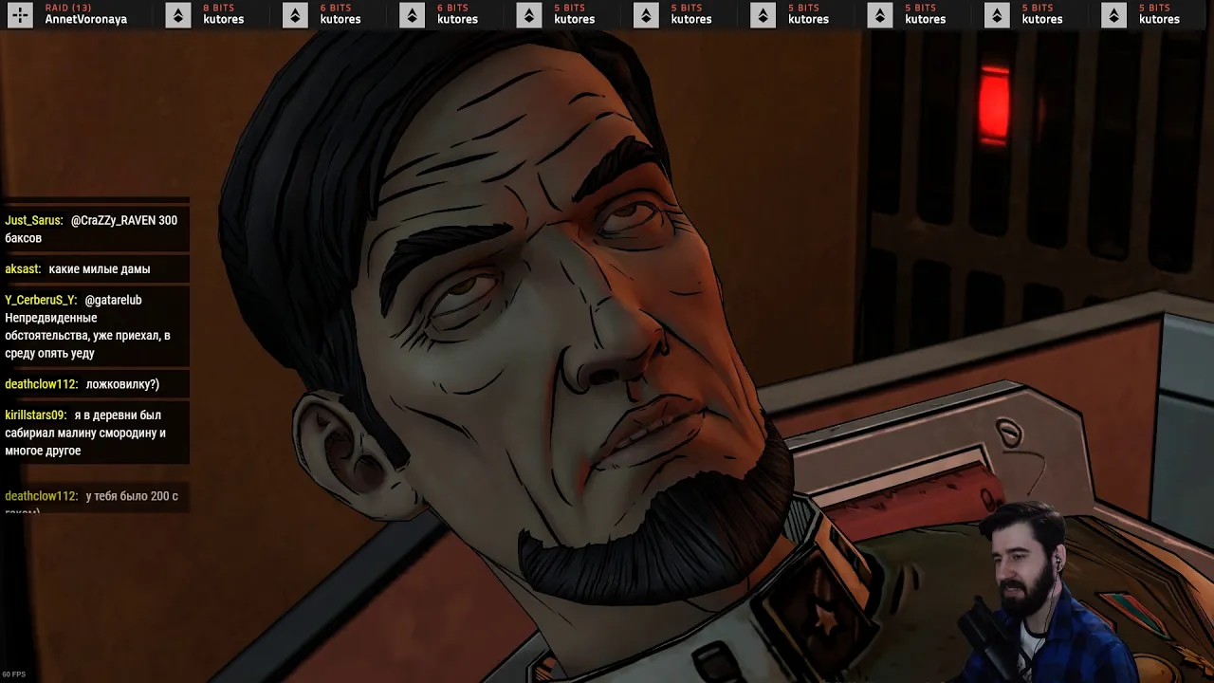This screenshot has height=683, width=1214.
Task: Click deathclow112 next to "у тебя было 200"
Action: point(41,496)
